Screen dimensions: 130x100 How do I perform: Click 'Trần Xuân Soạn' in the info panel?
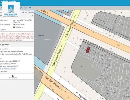(x=5, y=25)
